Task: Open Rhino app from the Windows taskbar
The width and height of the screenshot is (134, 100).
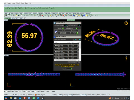Action: click(x=43, y=98)
